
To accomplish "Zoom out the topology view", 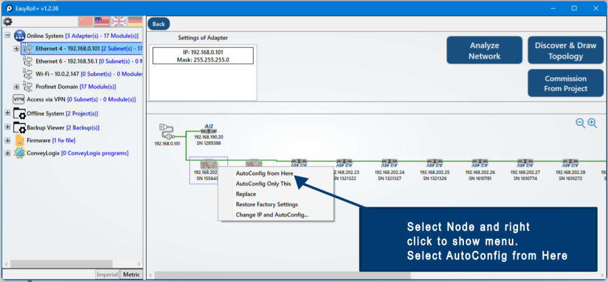I will coord(580,123).
